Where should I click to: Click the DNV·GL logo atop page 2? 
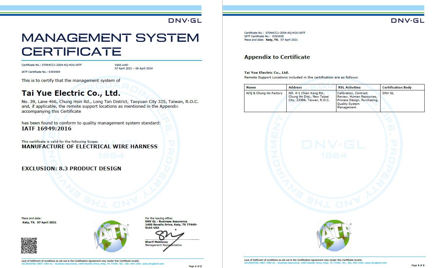408,21
